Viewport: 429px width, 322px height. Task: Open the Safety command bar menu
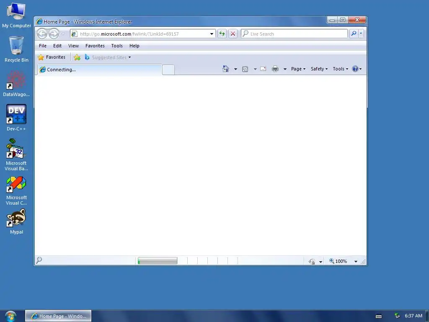[x=319, y=69]
